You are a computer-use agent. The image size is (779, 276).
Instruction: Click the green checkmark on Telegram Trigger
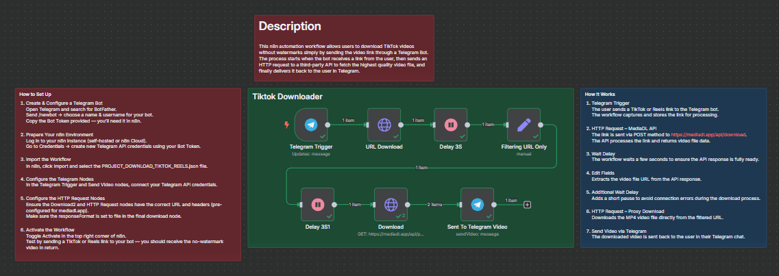point(323,136)
